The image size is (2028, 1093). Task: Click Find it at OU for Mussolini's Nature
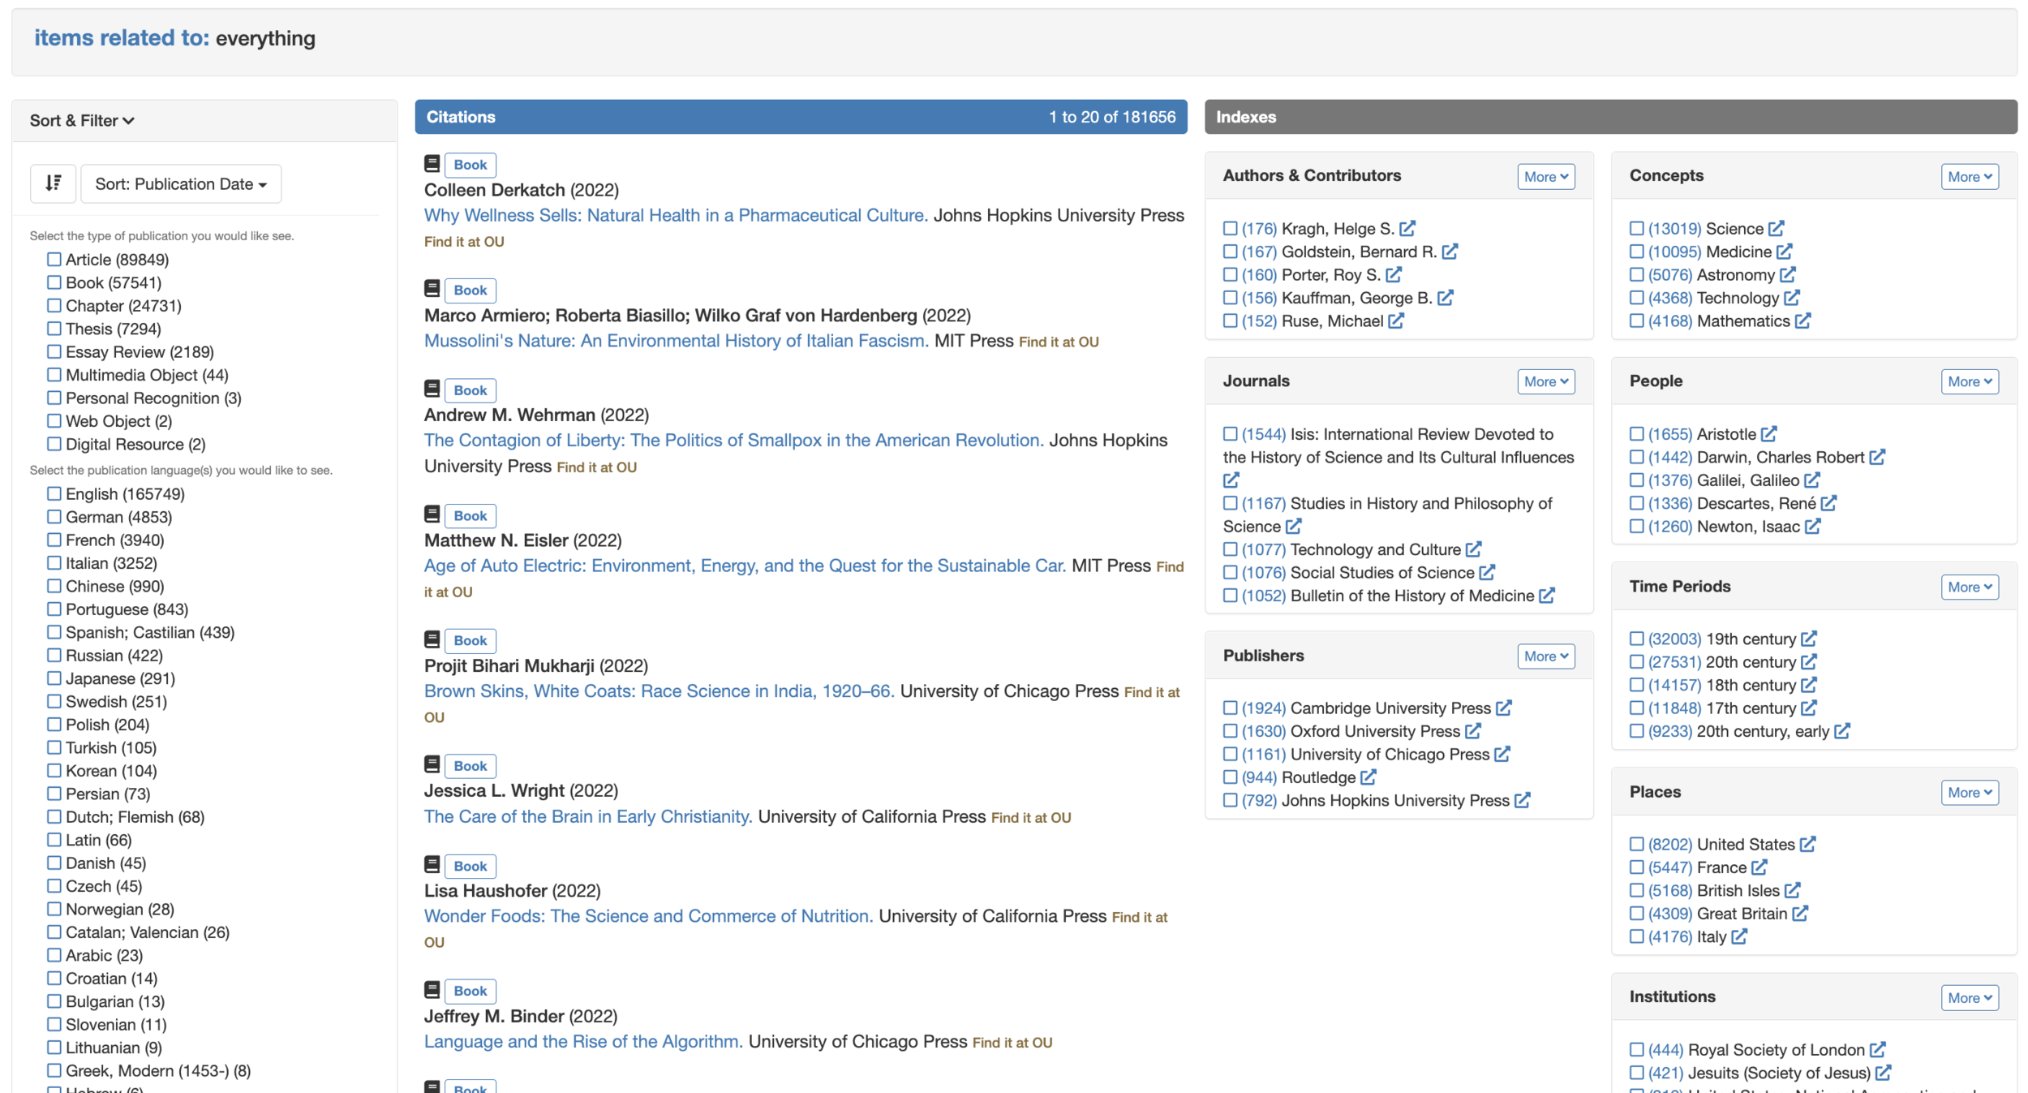tap(1058, 342)
